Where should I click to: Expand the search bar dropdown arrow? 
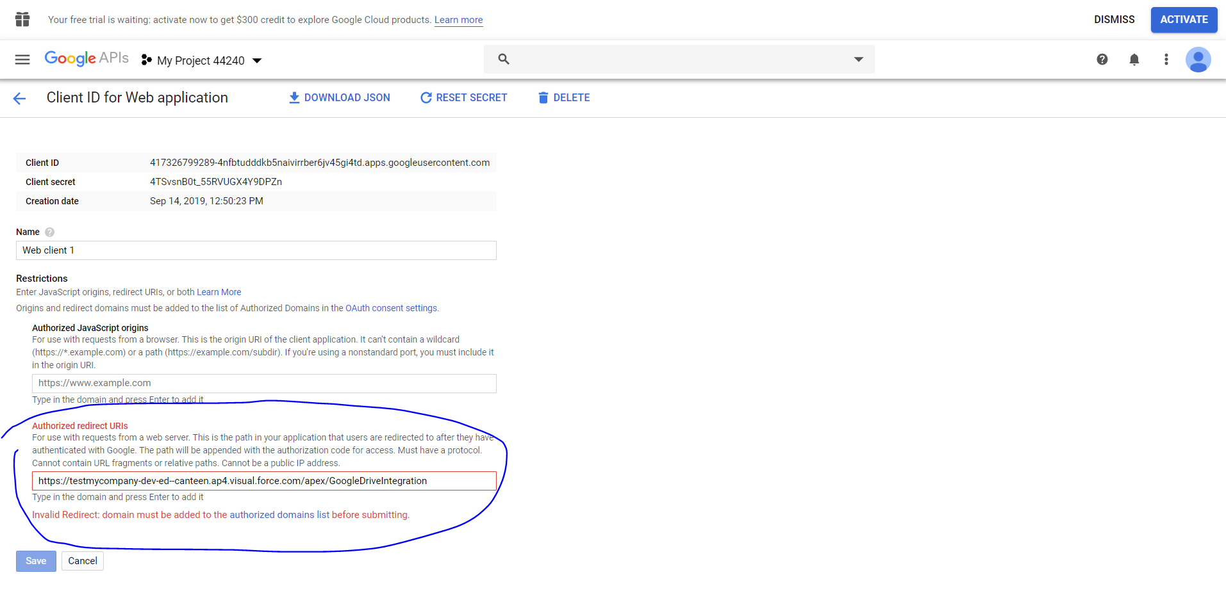858,60
